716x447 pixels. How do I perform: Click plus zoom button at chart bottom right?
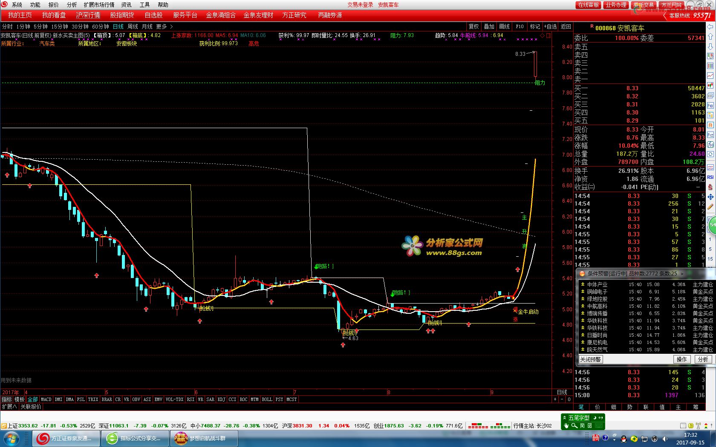[555, 399]
